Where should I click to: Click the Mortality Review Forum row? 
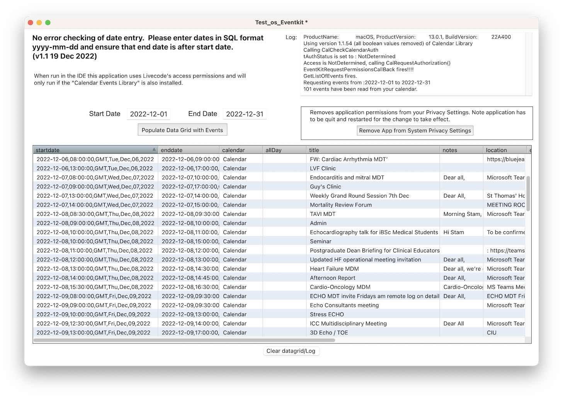click(340, 205)
